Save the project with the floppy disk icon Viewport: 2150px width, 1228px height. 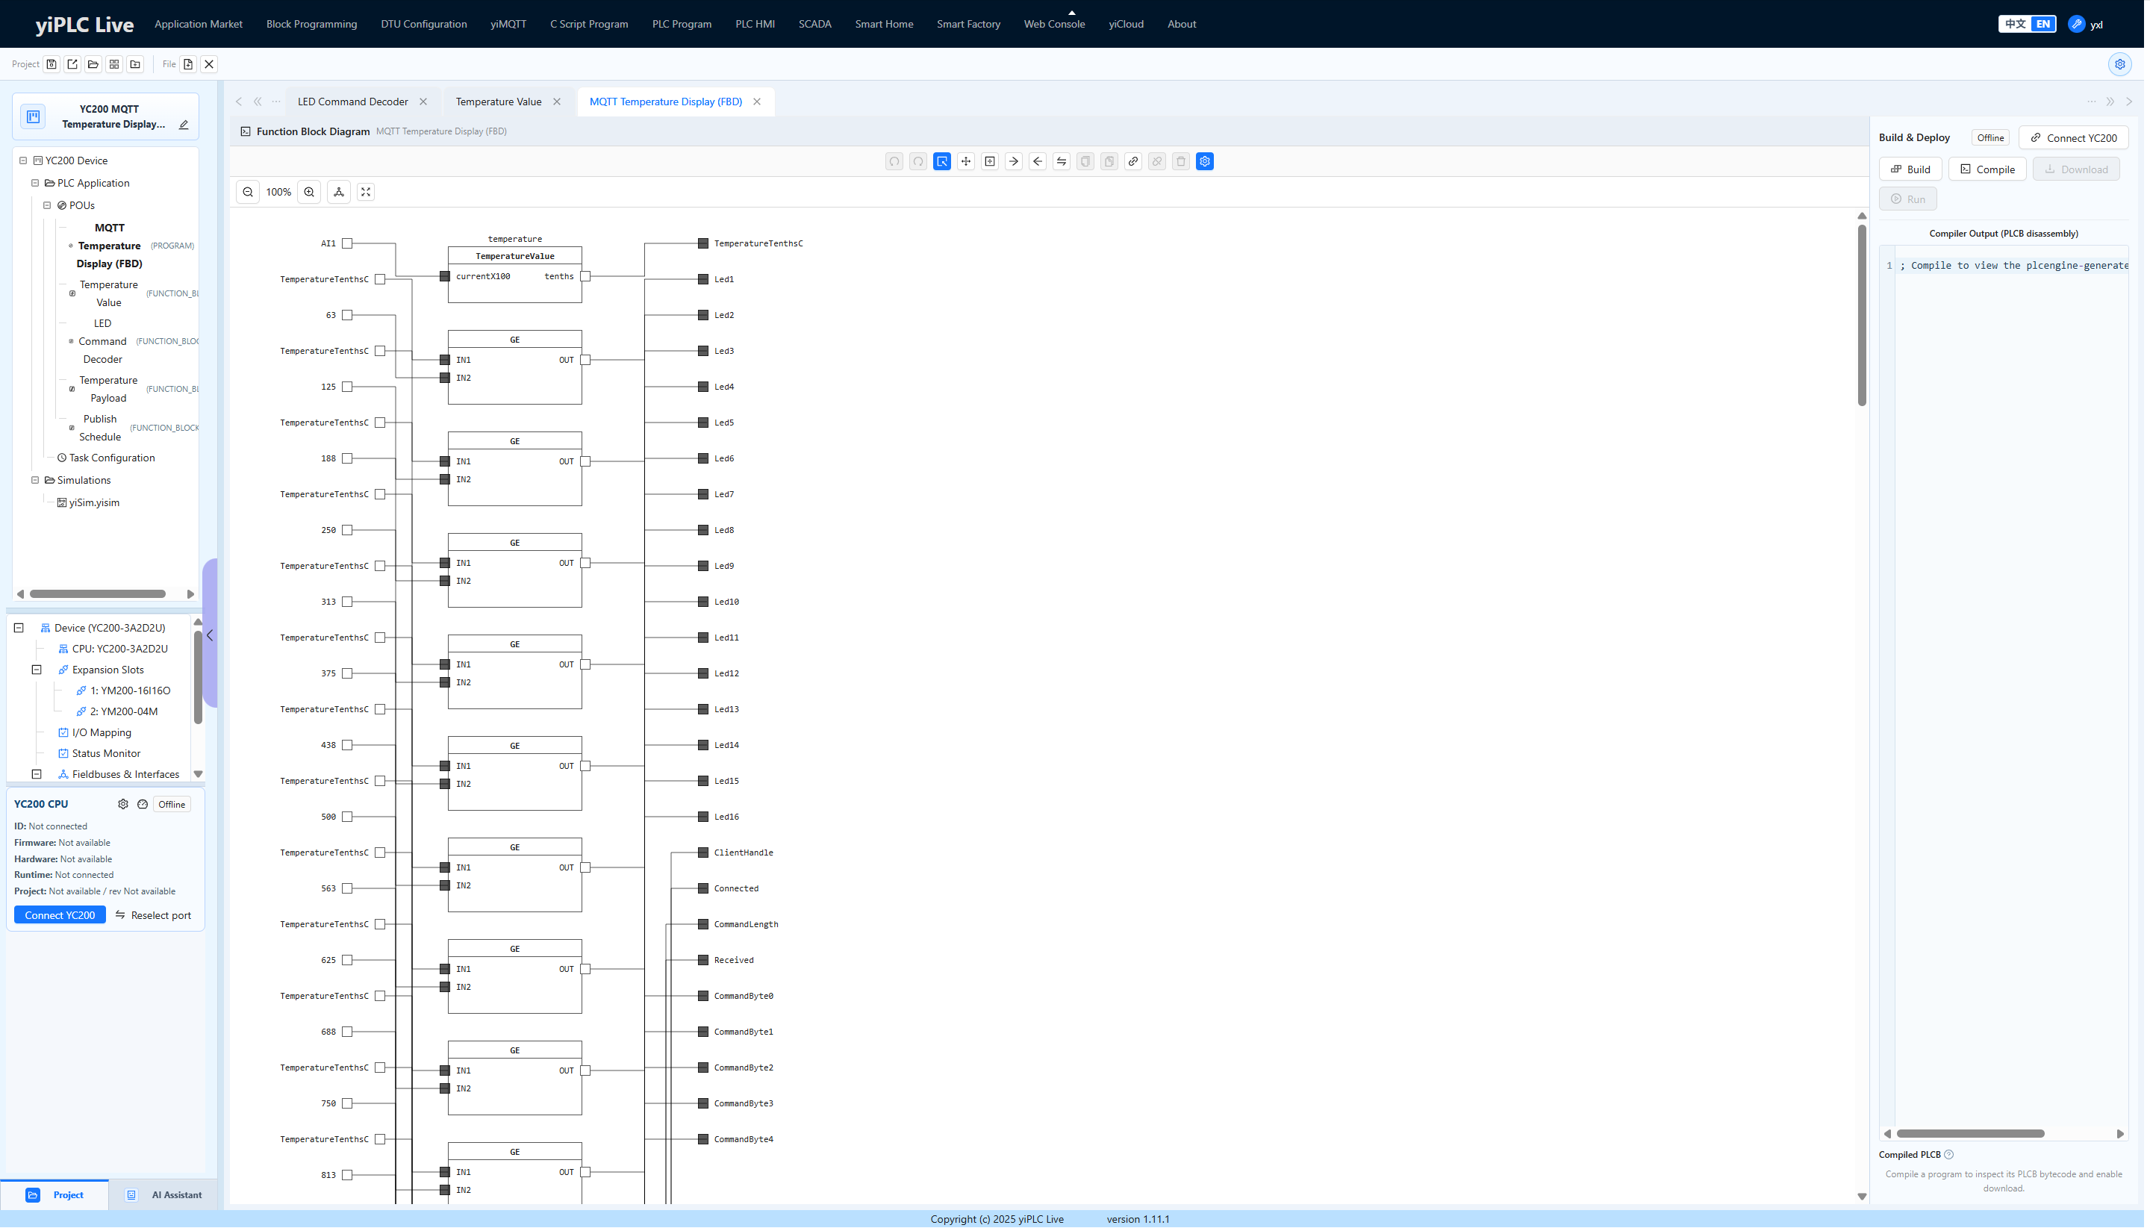[52, 64]
